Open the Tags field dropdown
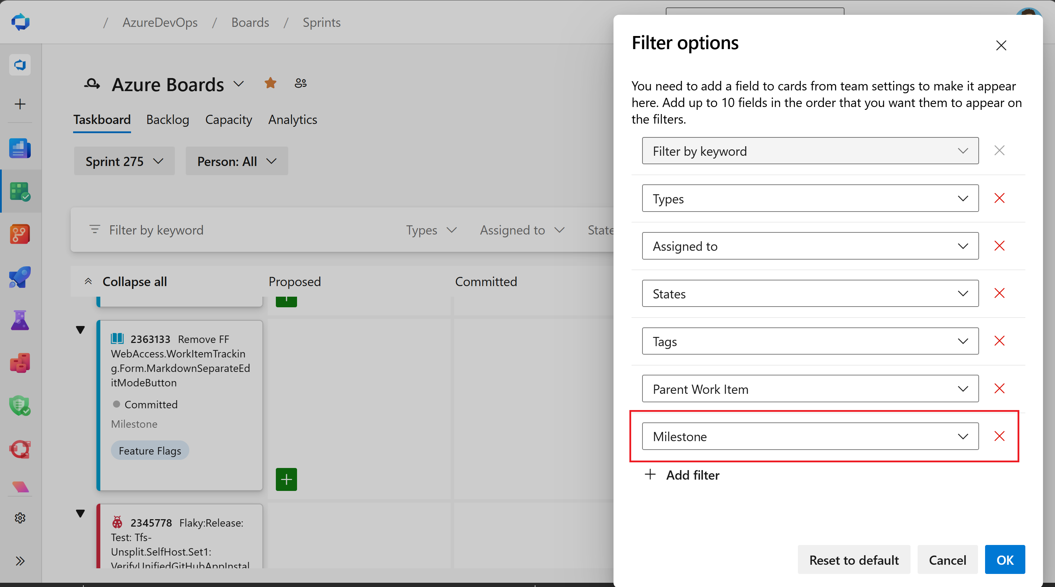Viewport: 1055px width, 587px height. [810, 341]
